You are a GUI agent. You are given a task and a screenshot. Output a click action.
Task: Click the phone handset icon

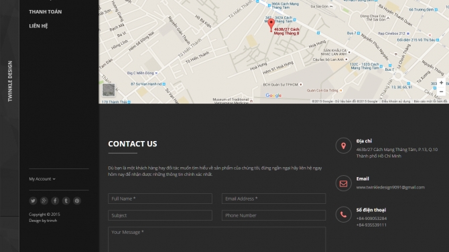[x=343, y=215]
